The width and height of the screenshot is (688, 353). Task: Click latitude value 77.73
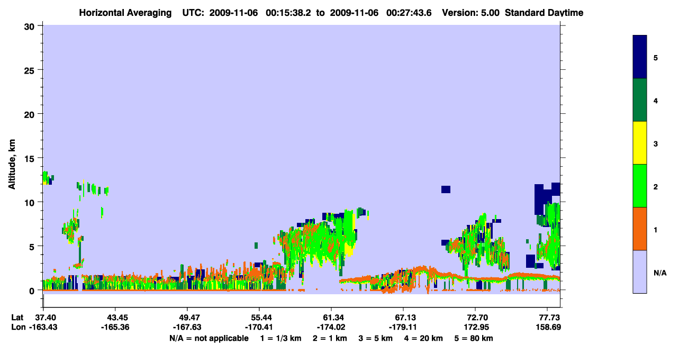pos(550,318)
